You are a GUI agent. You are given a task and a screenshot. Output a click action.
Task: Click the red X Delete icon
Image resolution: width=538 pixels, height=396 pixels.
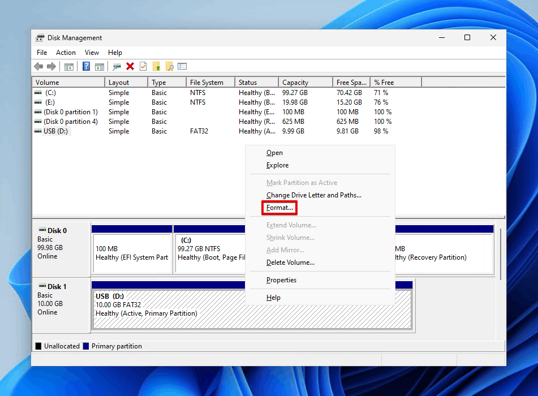point(130,66)
